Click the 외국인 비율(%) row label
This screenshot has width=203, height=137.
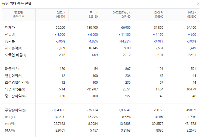tap(15, 55)
